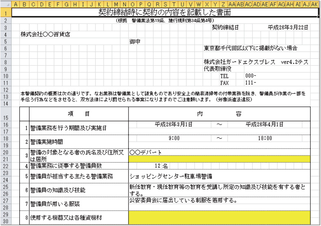Click row header 4

click(x=6, y=35)
